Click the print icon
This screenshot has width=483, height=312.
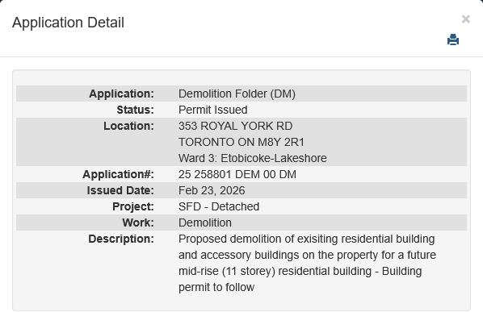(x=453, y=40)
